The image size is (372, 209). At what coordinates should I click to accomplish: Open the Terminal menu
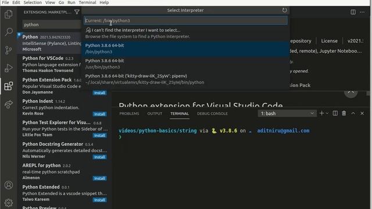point(88,2)
